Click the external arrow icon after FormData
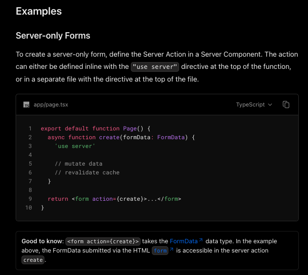308x275 pixels. tap(201, 241)
